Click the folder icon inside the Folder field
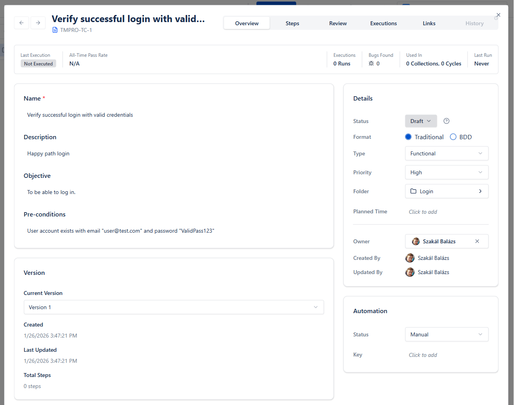Image resolution: width=514 pixels, height=405 pixels. (x=412, y=191)
